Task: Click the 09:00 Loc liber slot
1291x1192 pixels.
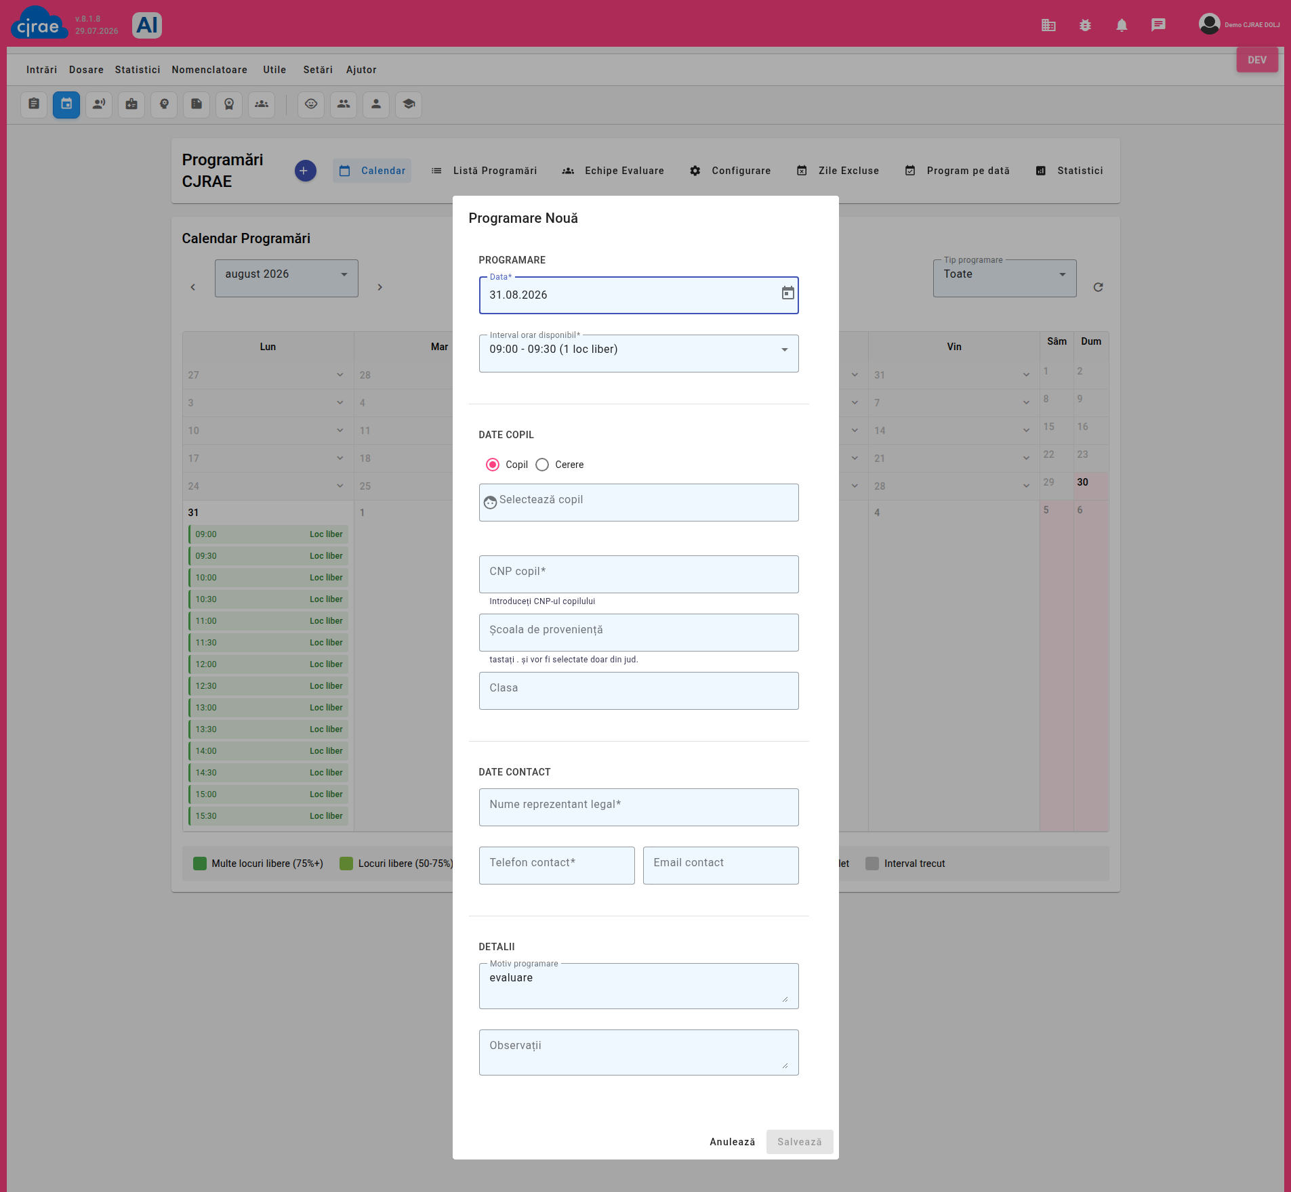Action: click(268, 534)
